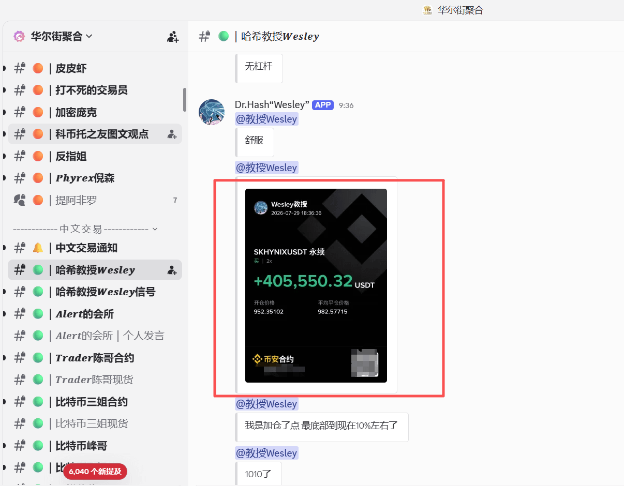Click the 6,040 个新提及 jump button

95,472
